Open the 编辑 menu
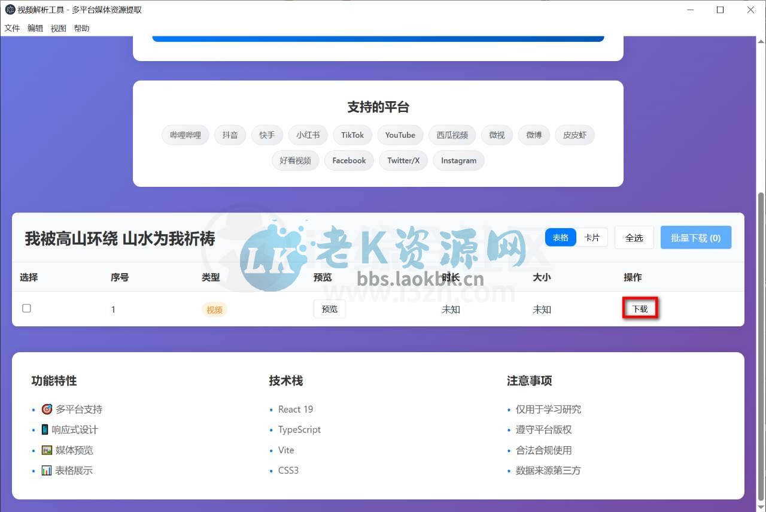Viewport: 766px width, 512px height. [35, 28]
